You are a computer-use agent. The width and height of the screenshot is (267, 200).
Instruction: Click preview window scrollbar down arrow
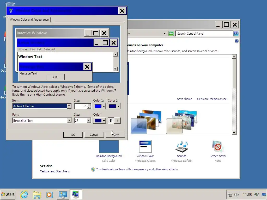[x=115, y=69]
